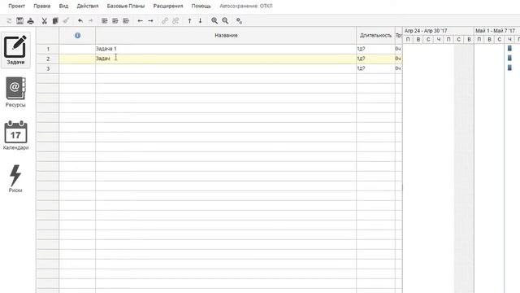Screen dimensions: 520x293
Task: Click the leftmost of three row-table toolbar icons
Action: pos(105,21)
